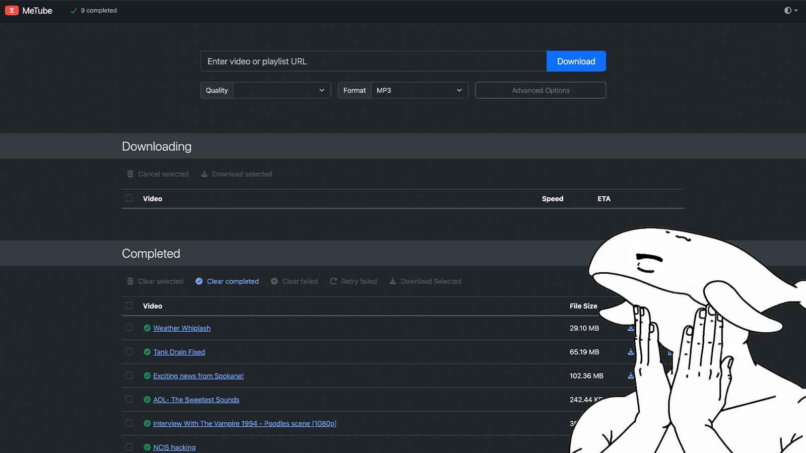Click into the video or playlist URL field
806x453 pixels.
click(x=373, y=61)
